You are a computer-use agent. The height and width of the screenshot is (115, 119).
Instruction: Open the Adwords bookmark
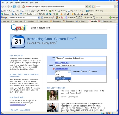pyautogui.click(x=26, y=11)
